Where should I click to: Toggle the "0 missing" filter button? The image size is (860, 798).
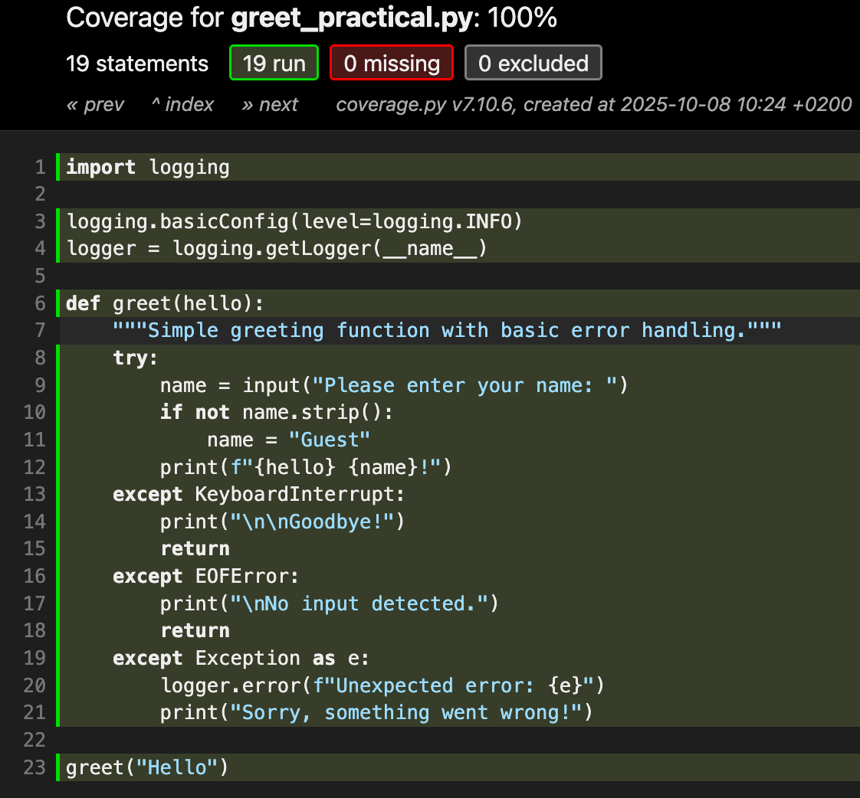pos(391,63)
